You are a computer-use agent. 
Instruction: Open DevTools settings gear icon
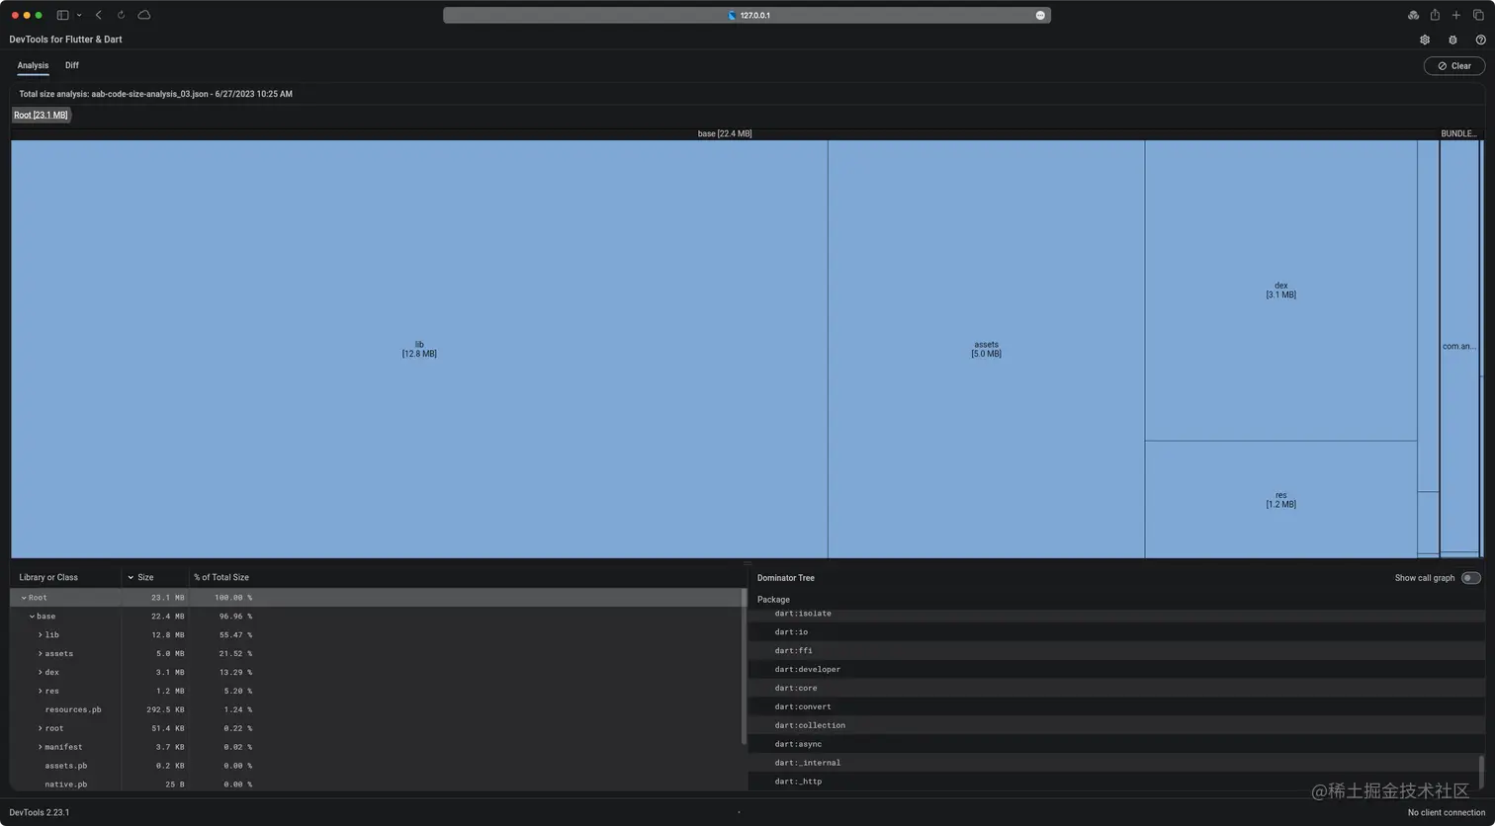pyautogui.click(x=1425, y=40)
